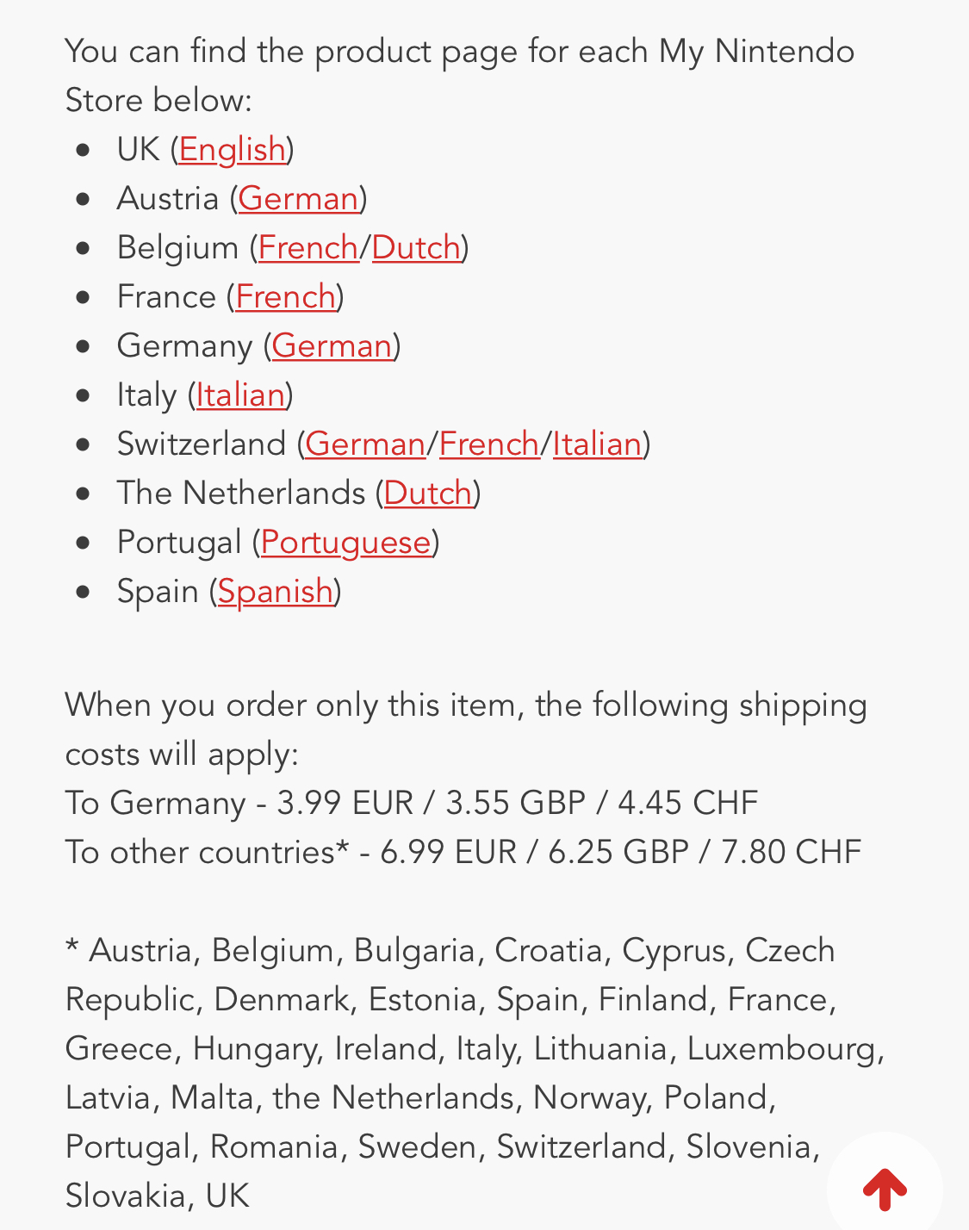This screenshot has height=1230, width=969.
Task: Open the France French store link
Action: point(285,296)
